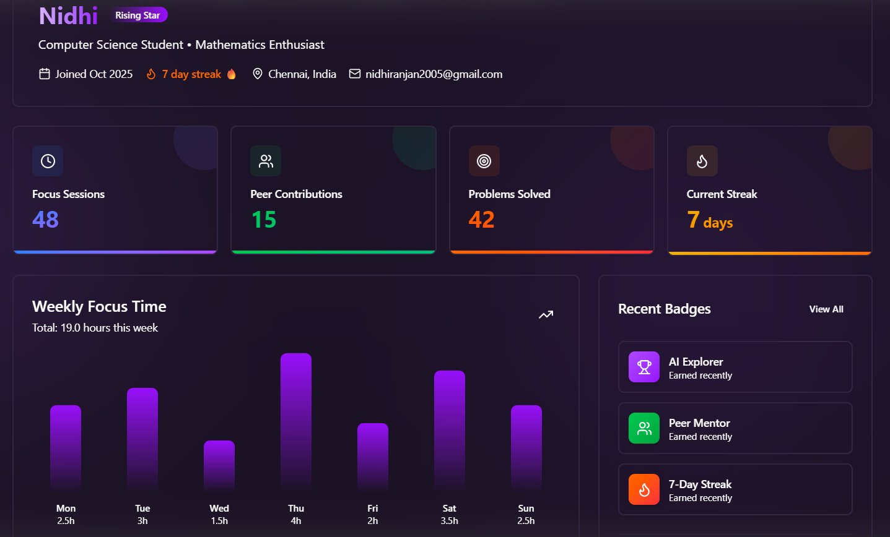Click the Weekly Focus Time heading

coord(99,306)
